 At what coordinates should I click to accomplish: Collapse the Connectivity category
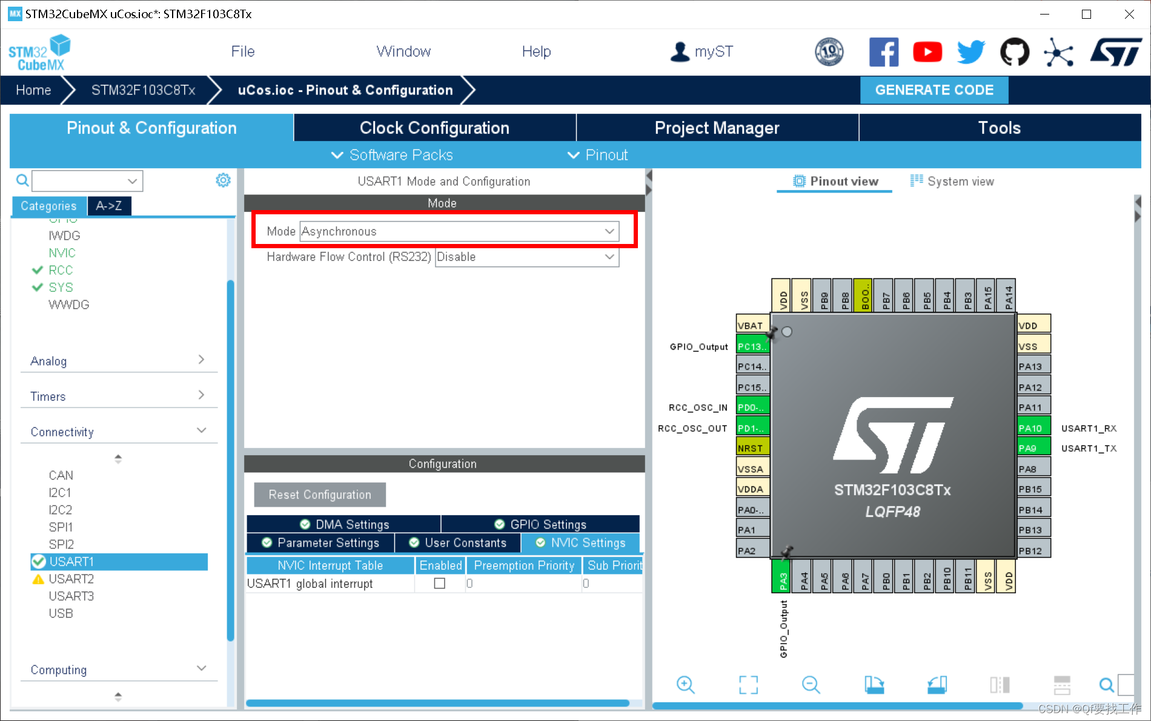(119, 432)
